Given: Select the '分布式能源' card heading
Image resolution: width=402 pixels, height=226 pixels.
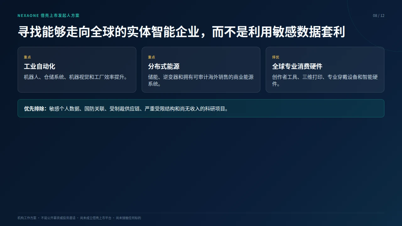Looking at the screenshot, I should coord(164,66).
